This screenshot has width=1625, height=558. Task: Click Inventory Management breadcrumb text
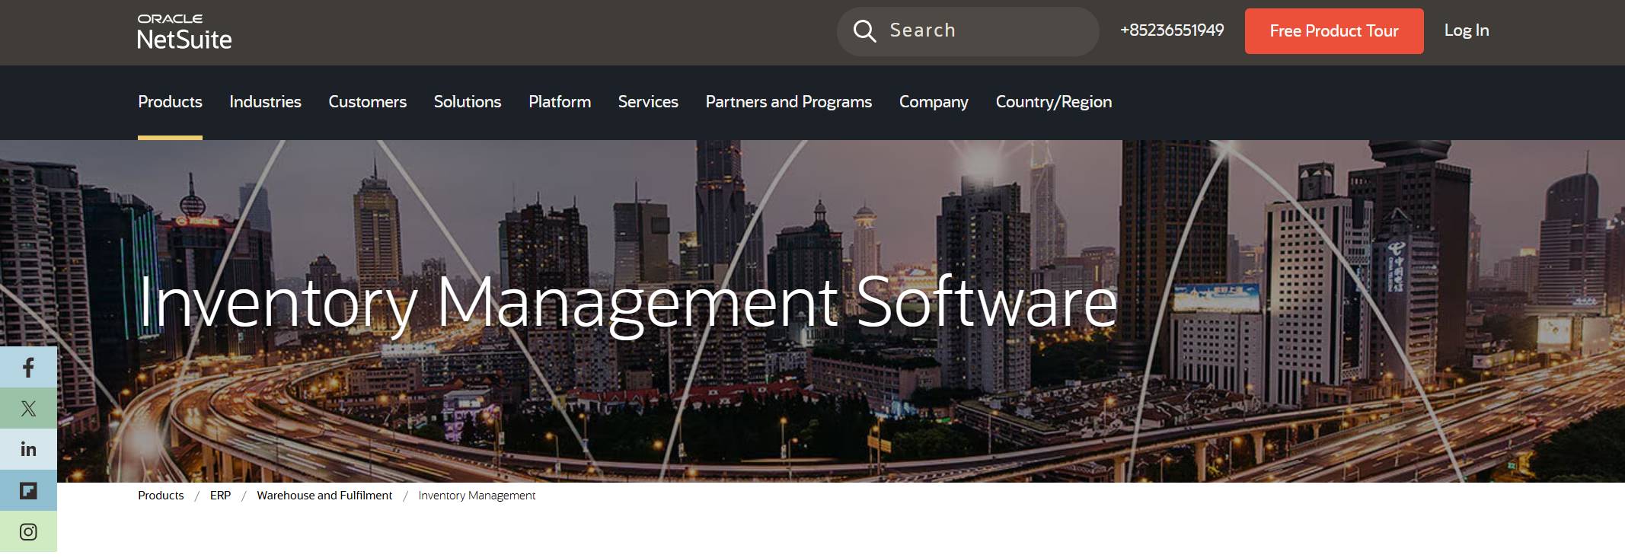[x=477, y=496]
